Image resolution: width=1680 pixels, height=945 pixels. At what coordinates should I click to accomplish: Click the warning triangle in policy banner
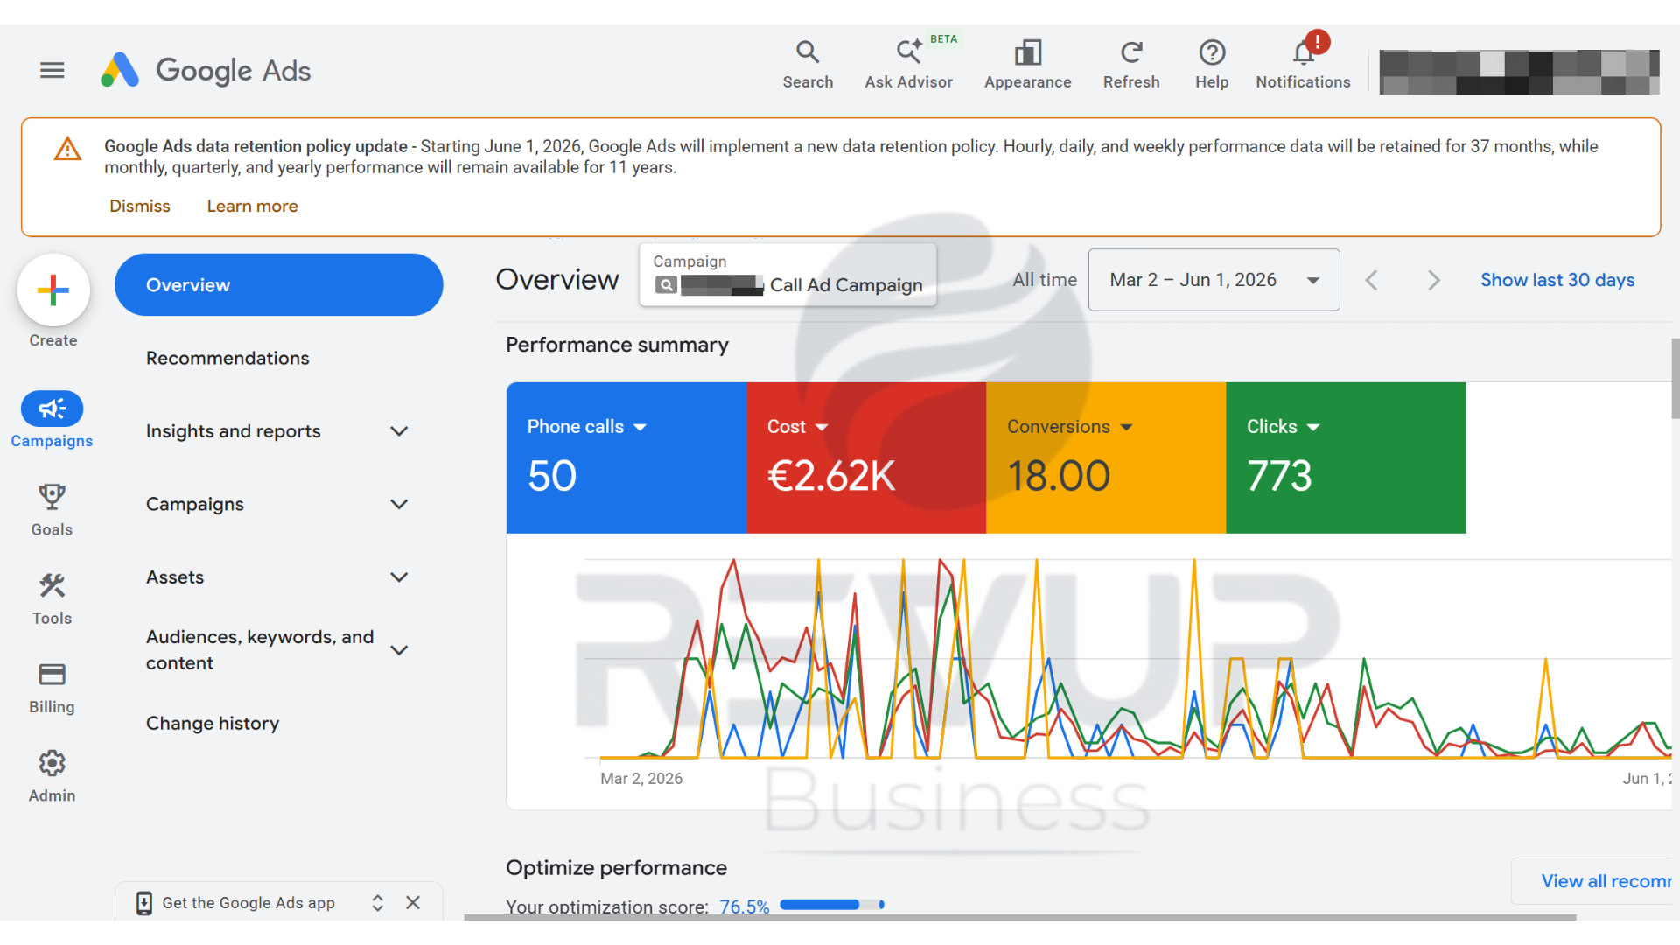pos(67,149)
